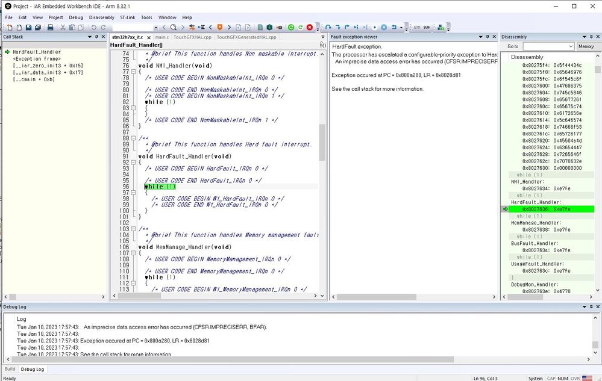Click the Cut scissors icon
This screenshot has height=381, width=602.
point(63,27)
